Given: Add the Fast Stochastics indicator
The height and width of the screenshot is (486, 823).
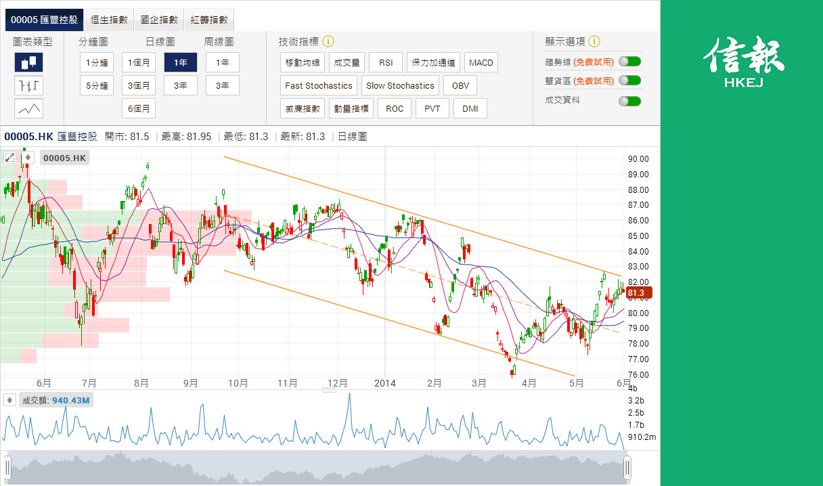Looking at the screenshot, I should pos(319,85).
